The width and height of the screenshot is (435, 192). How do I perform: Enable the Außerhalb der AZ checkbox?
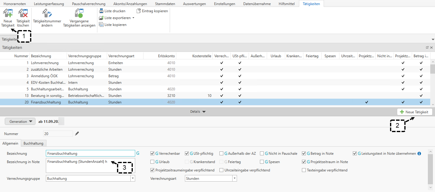click(x=222, y=154)
